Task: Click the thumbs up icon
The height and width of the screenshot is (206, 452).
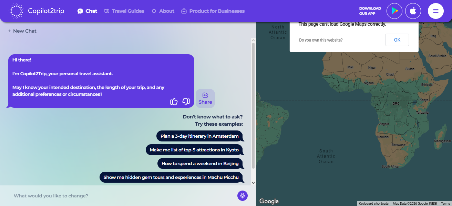Action: (174, 101)
